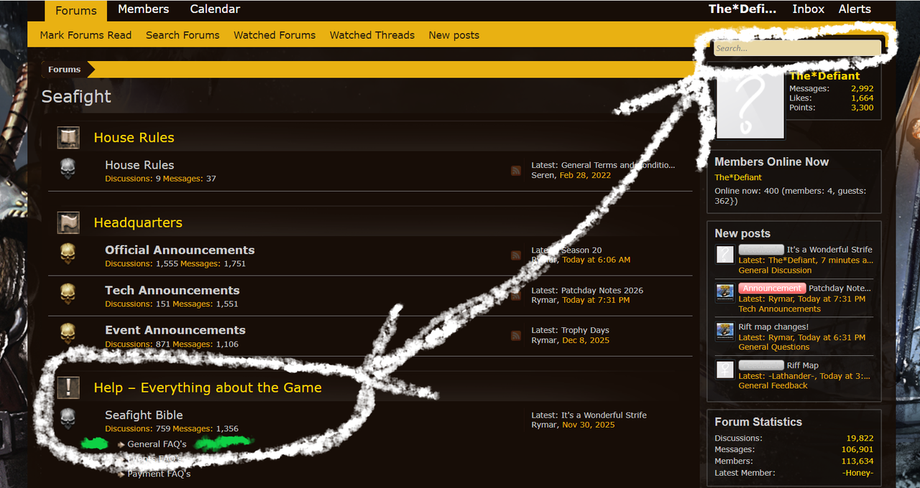Open Seafight Bible forum

click(x=144, y=415)
